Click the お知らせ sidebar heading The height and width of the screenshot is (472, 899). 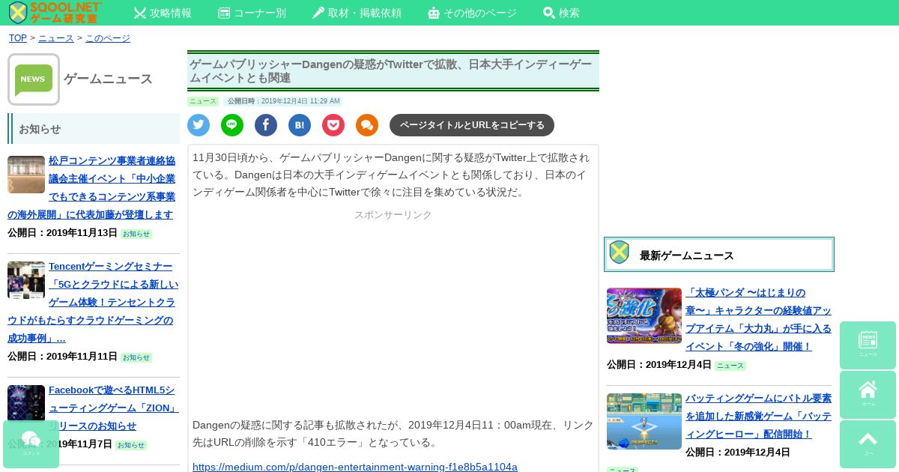point(94,128)
